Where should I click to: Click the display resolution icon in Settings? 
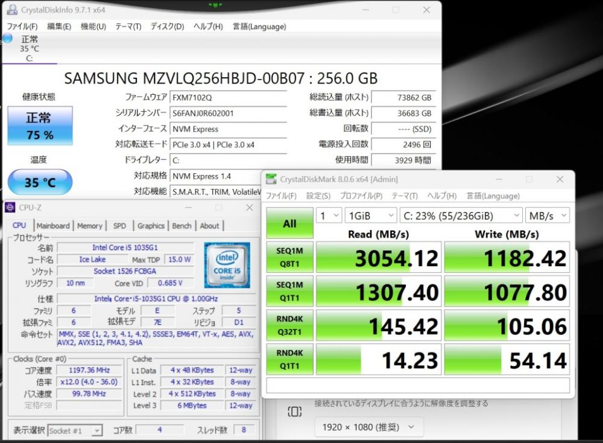point(295,412)
